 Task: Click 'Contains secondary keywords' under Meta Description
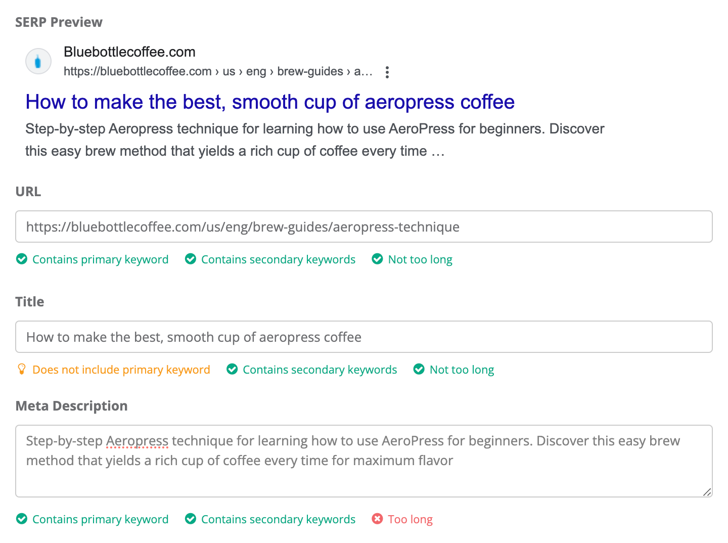[x=279, y=519]
